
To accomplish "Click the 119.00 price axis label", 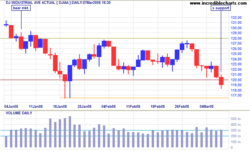I will pos(236,85).
